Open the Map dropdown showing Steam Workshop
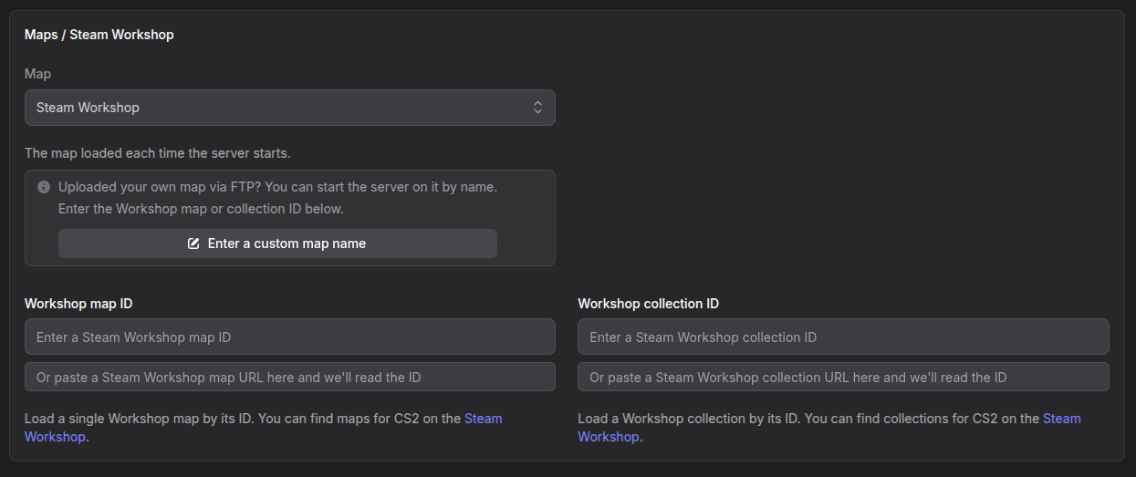Screen dimensions: 1136x477 click(289, 108)
